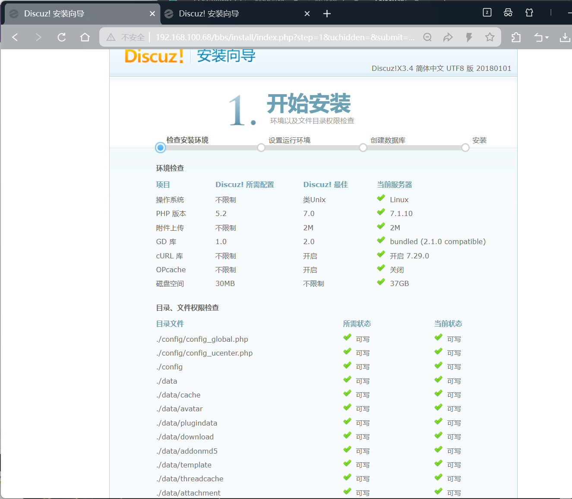The height and width of the screenshot is (499, 572).
Task: Reload the current page
Action: tap(62, 37)
